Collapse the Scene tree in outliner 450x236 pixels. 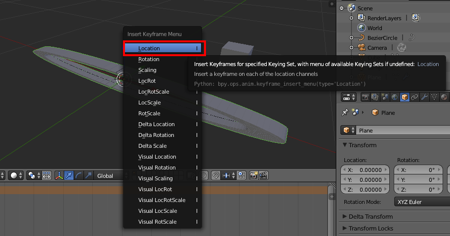341,8
